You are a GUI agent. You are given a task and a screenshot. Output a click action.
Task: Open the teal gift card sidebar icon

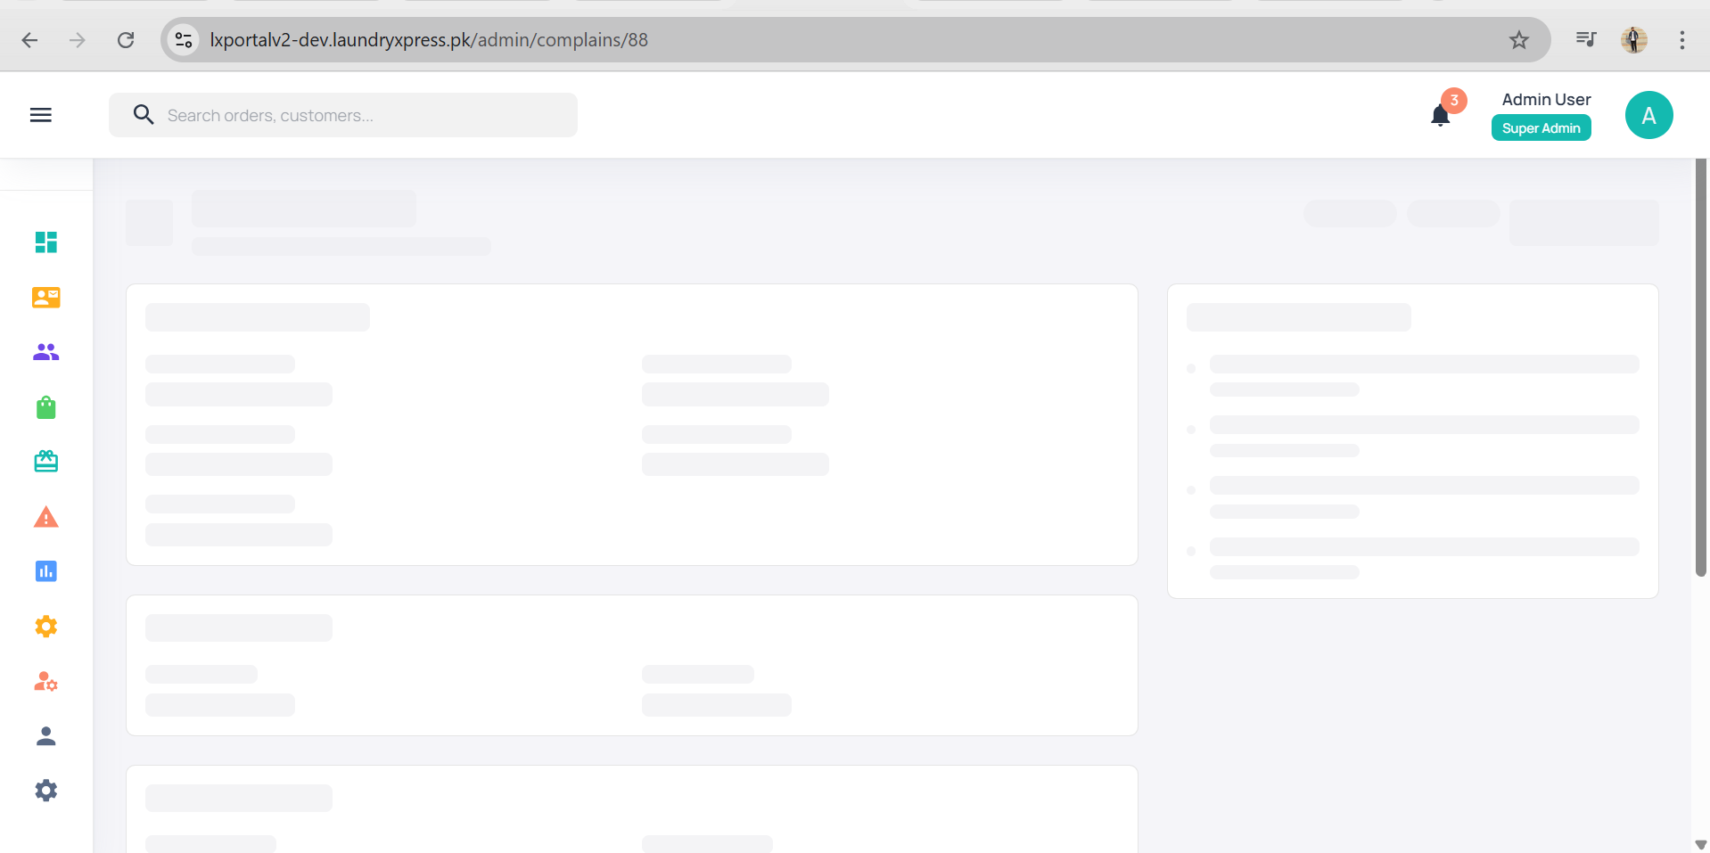click(46, 462)
